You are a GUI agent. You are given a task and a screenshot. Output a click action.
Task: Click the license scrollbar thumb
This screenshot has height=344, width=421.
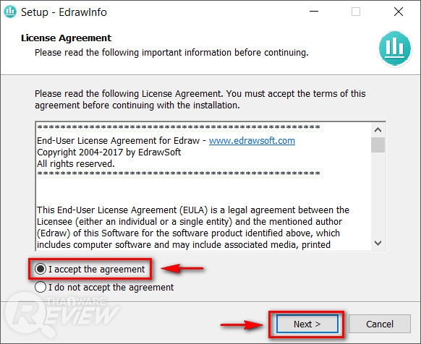(378, 145)
